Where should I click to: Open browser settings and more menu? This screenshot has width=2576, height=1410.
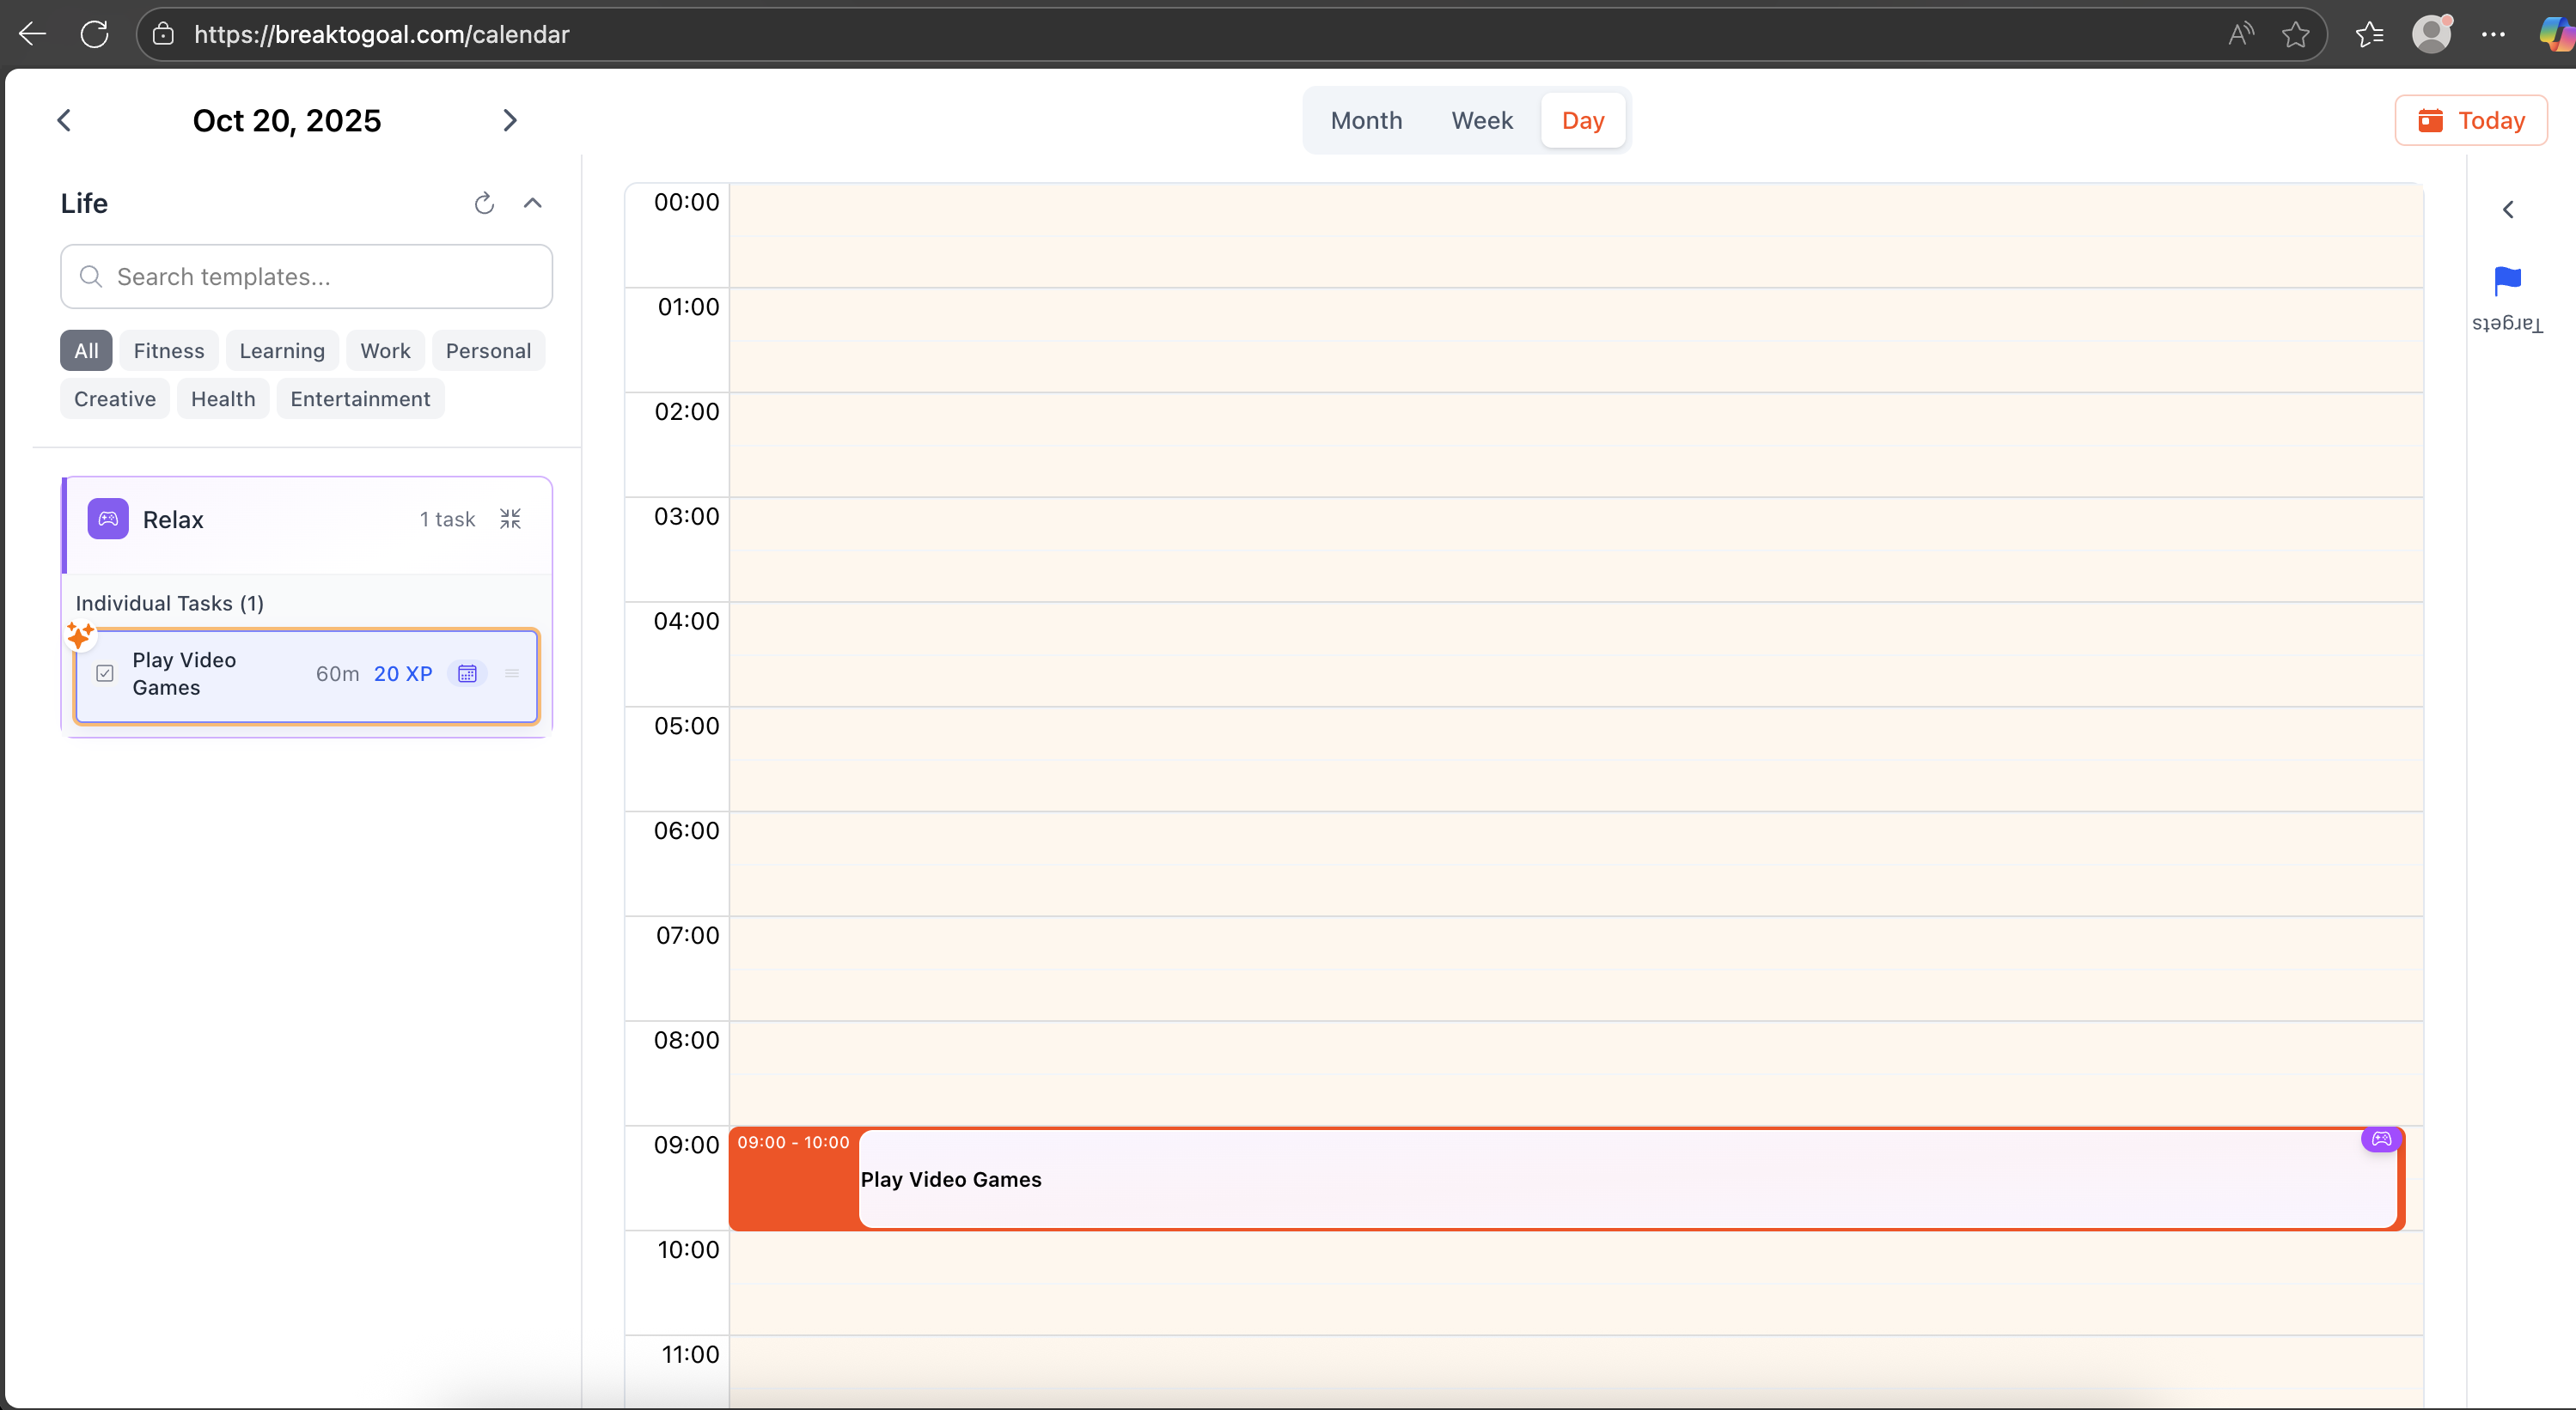(x=2493, y=34)
